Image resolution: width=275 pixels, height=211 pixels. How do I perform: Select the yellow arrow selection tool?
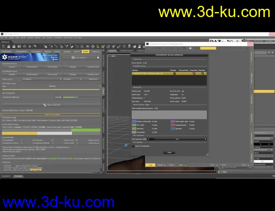[98, 46]
